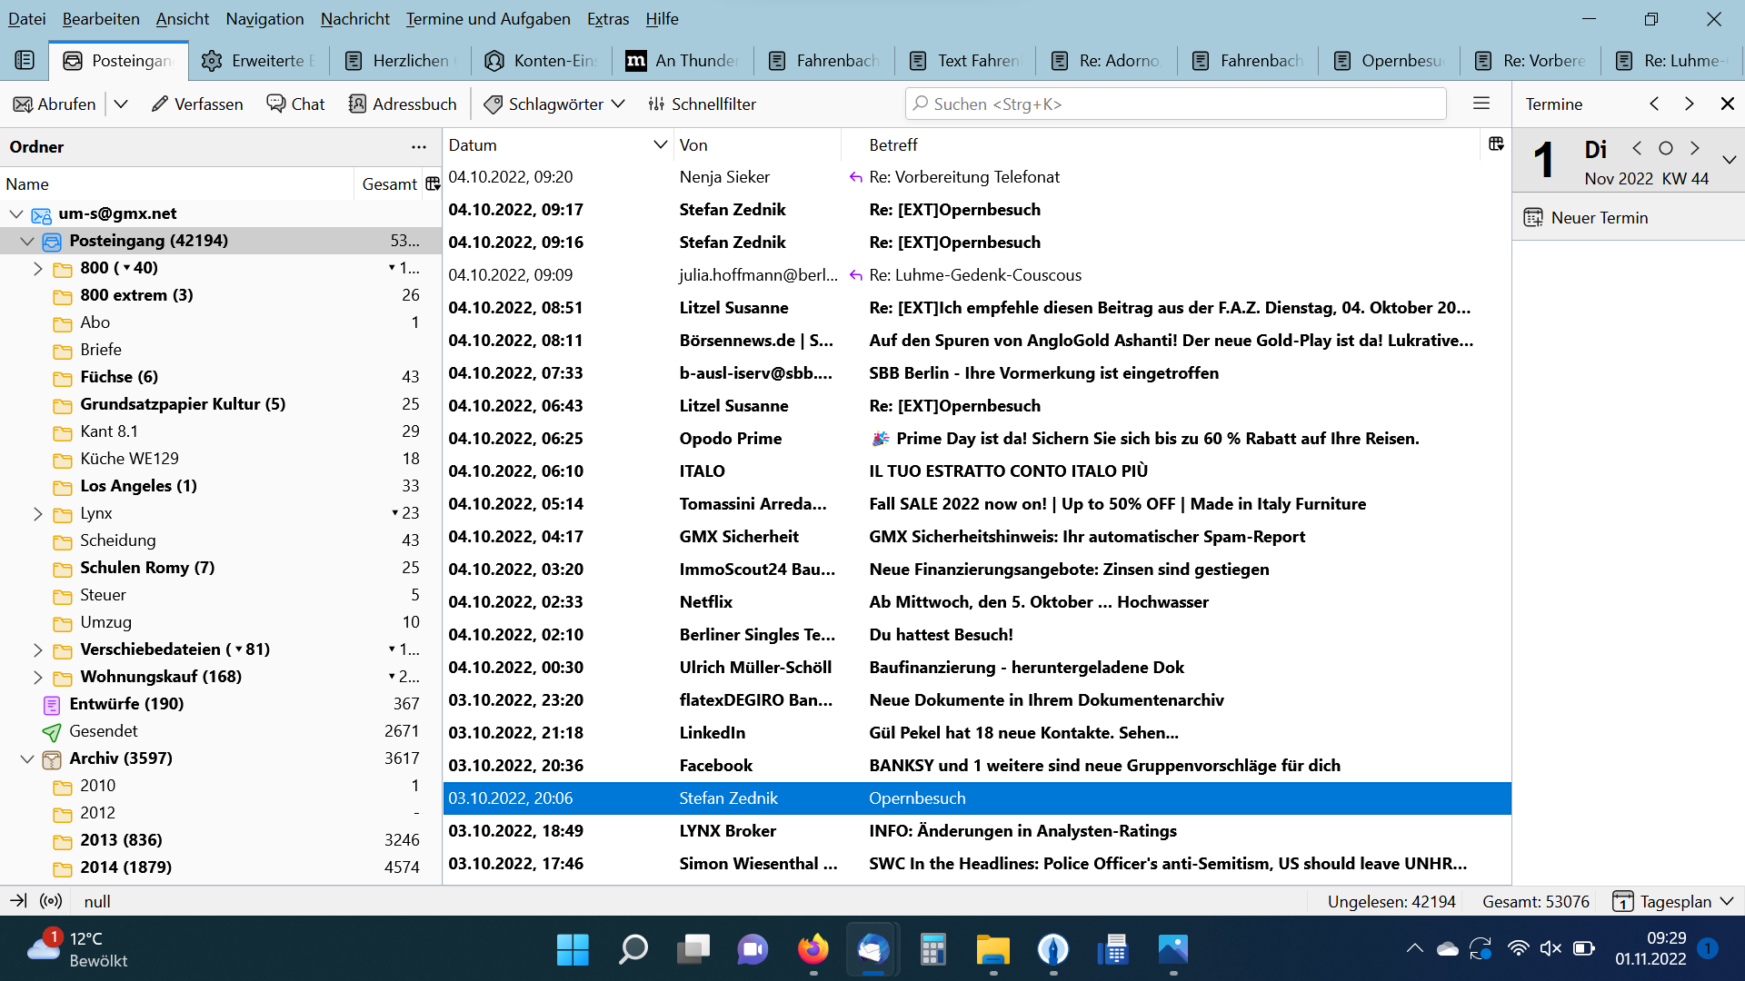
Task: Collapse the Archiv folder tree
Action: pos(27,758)
